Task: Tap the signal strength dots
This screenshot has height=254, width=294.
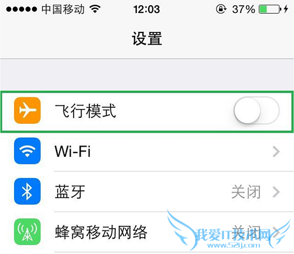Action: click(x=21, y=9)
